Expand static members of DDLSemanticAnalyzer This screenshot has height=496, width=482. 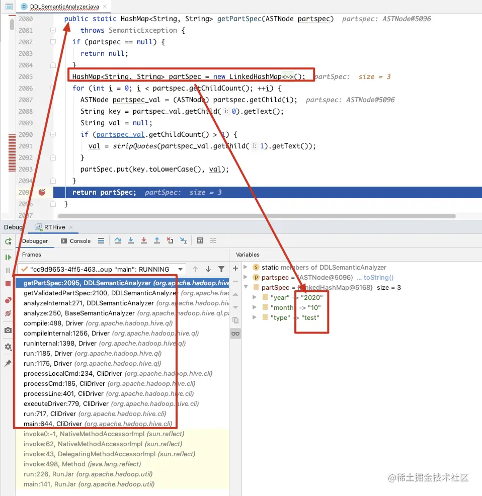point(246,267)
